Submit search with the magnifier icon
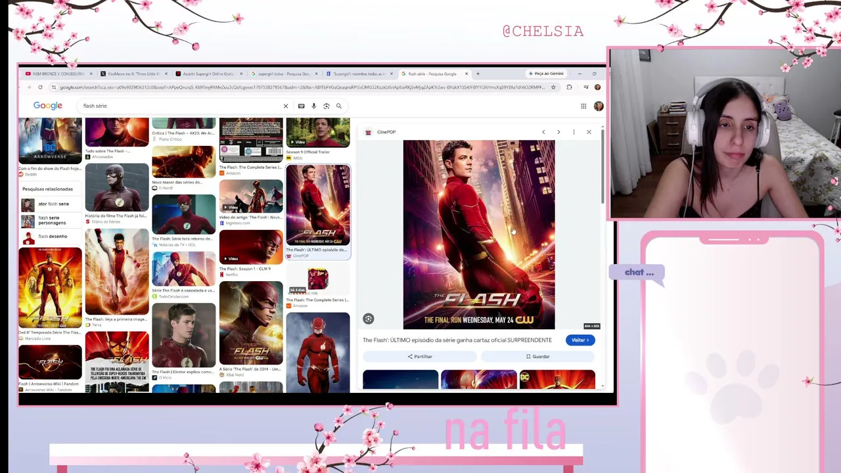This screenshot has width=841, height=473. pyautogui.click(x=339, y=106)
